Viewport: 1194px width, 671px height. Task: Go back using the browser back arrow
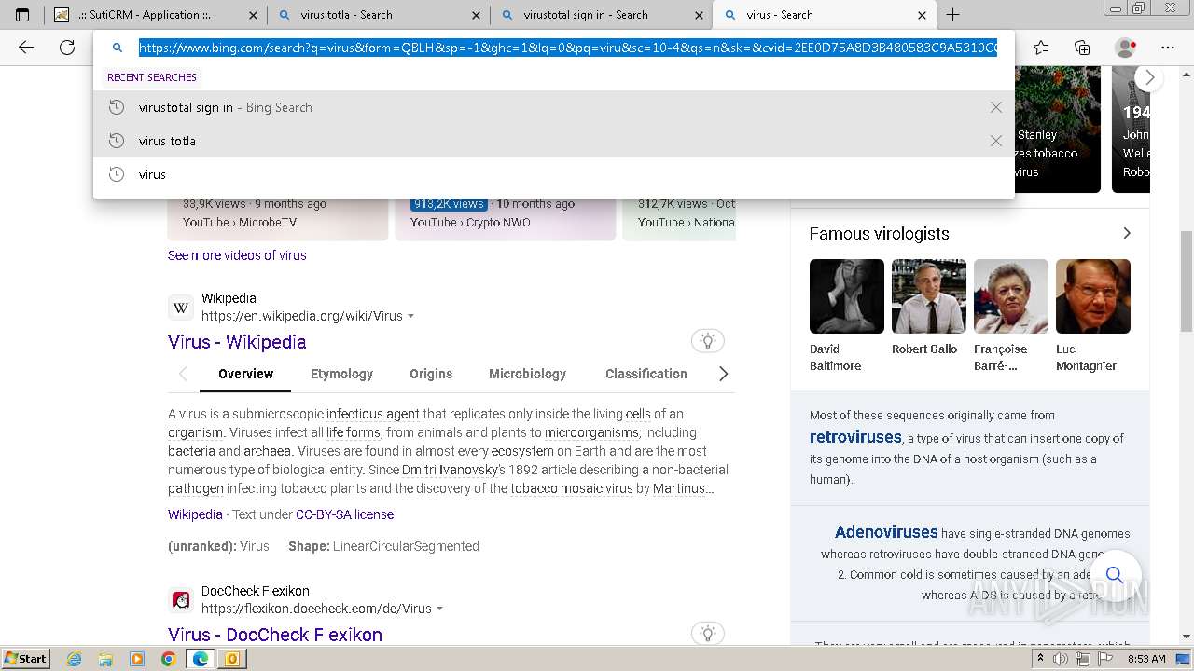(x=26, y=48)
